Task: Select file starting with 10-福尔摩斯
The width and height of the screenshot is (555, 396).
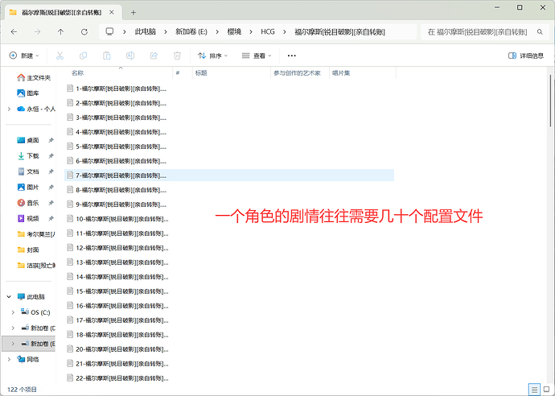Action: [117, 219]
